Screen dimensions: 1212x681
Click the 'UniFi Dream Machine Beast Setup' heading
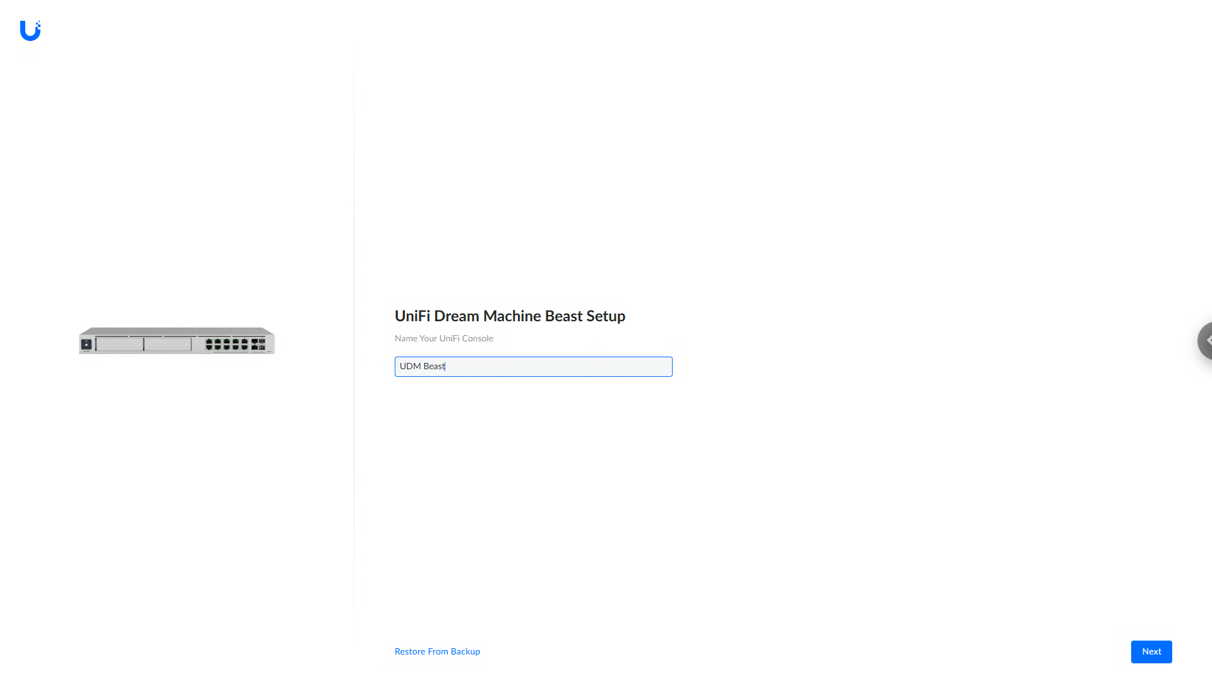(x=510, y=316)
